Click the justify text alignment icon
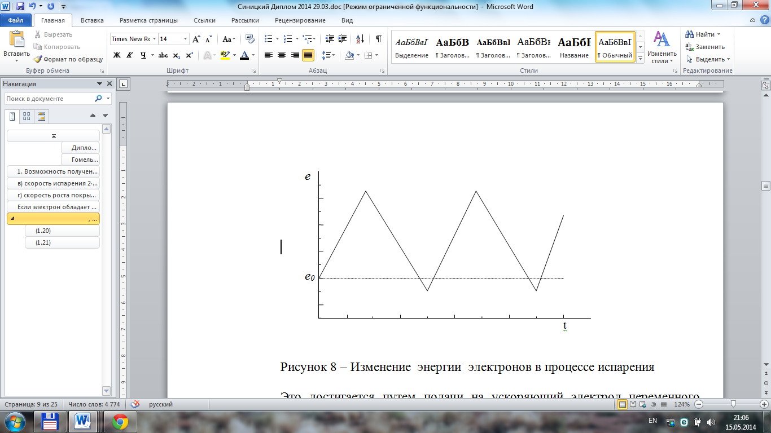 click(x=308, y=55)
